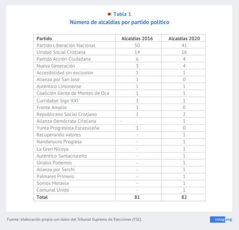Image resolution: width=239 pixels, height=230 pixels.
Task: Click the Somos Moravia party name
Action: click(53, 183)
